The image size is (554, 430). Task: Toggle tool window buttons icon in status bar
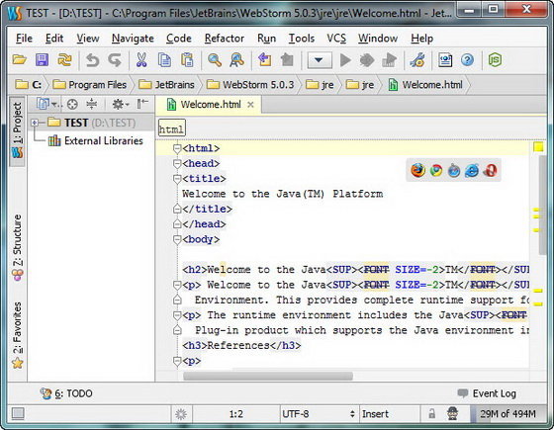[18, 414]
